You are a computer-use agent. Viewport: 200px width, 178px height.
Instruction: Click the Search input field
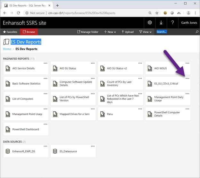pyautogui.click(x=175, y=32)
